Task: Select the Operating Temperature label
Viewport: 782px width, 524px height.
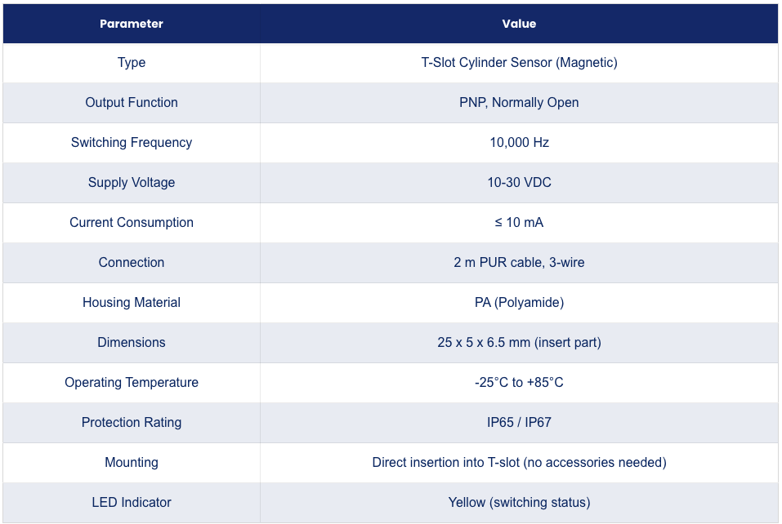Action: 132,382
